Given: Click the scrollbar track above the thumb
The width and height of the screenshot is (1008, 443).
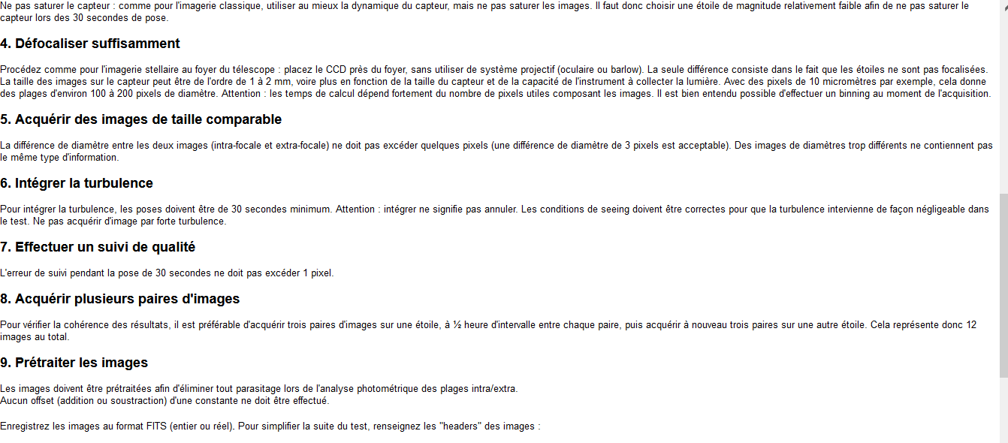Looking at the screenshot, I should coord(1003,97).
